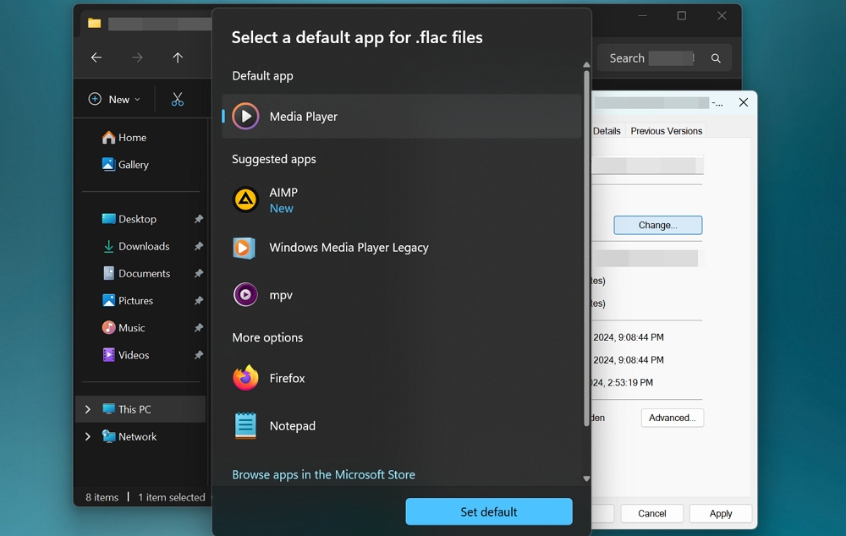The image size is (846, 536).
Task: Open Pictures quick access folder
Action: 128,300
